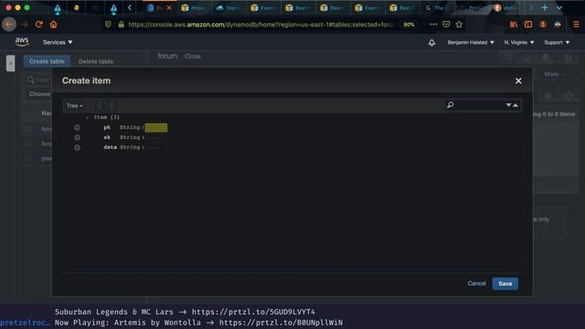The height and width of the screenshot is (329, 585).
Task: Reload the current page
Action: [x=38, y=25]
